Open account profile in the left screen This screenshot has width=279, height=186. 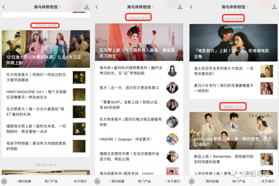87,7
